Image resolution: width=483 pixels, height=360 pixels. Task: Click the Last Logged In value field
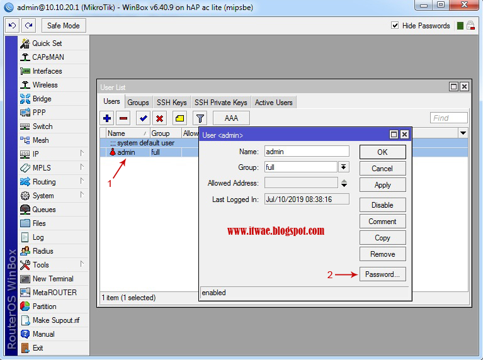tap(307, 200)
